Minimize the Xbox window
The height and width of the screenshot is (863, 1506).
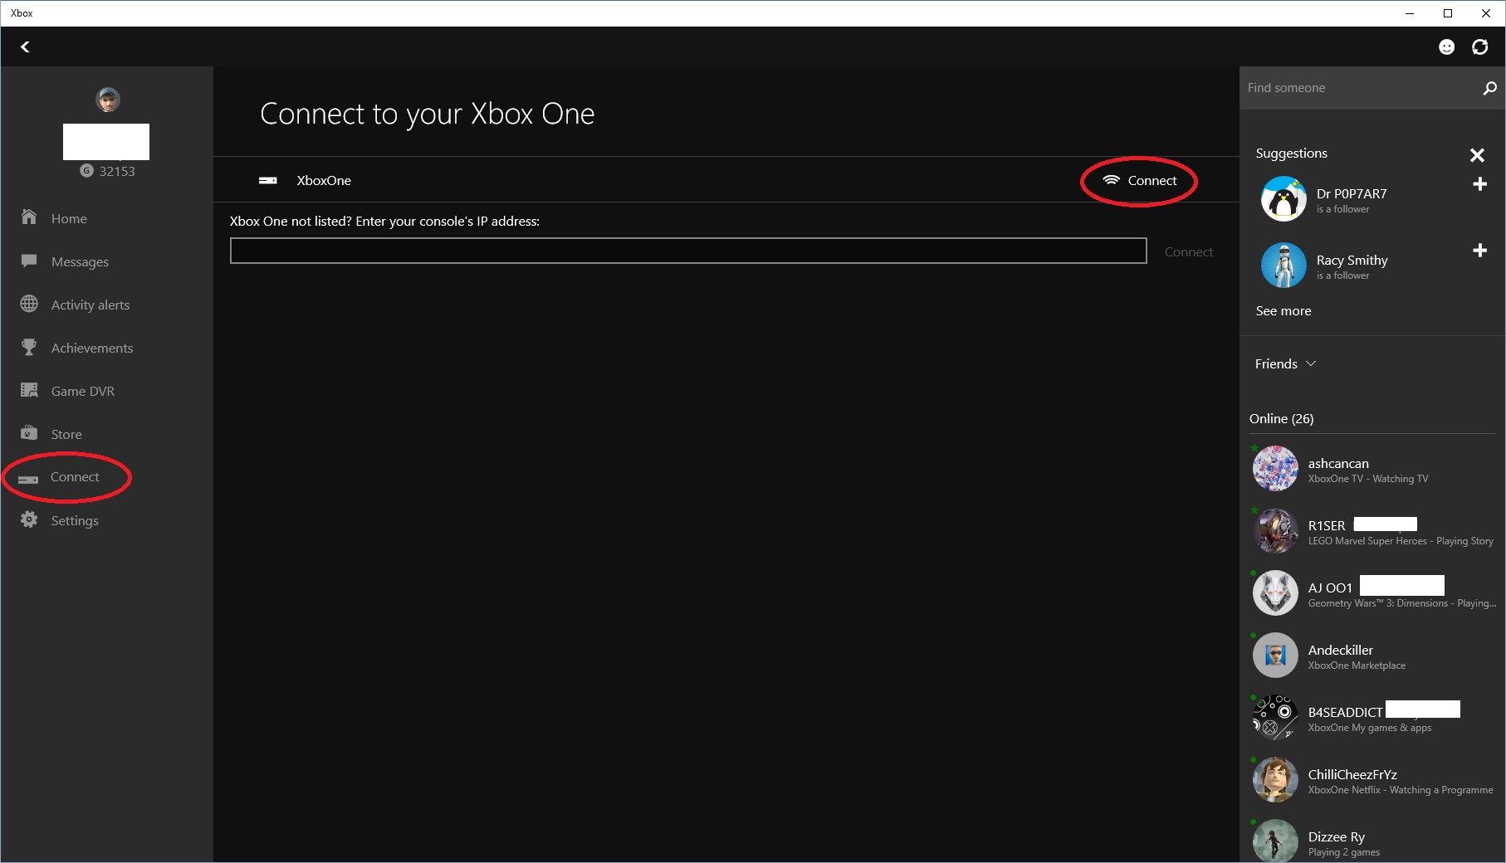coord(1410,13)
